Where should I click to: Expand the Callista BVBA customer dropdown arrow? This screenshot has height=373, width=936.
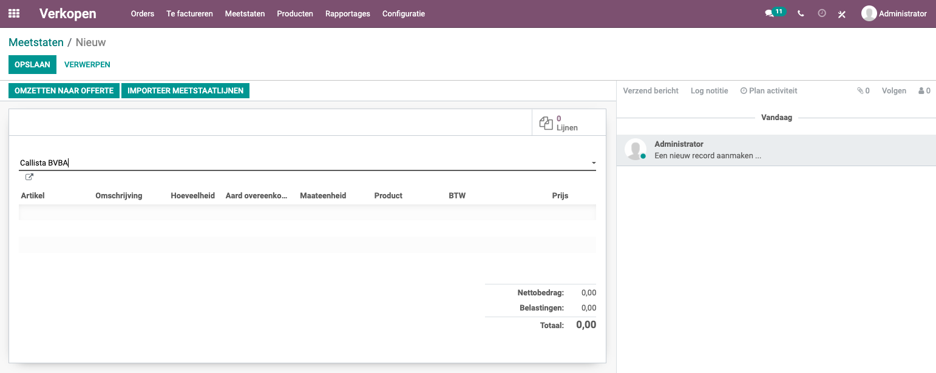tap(594, 163)
